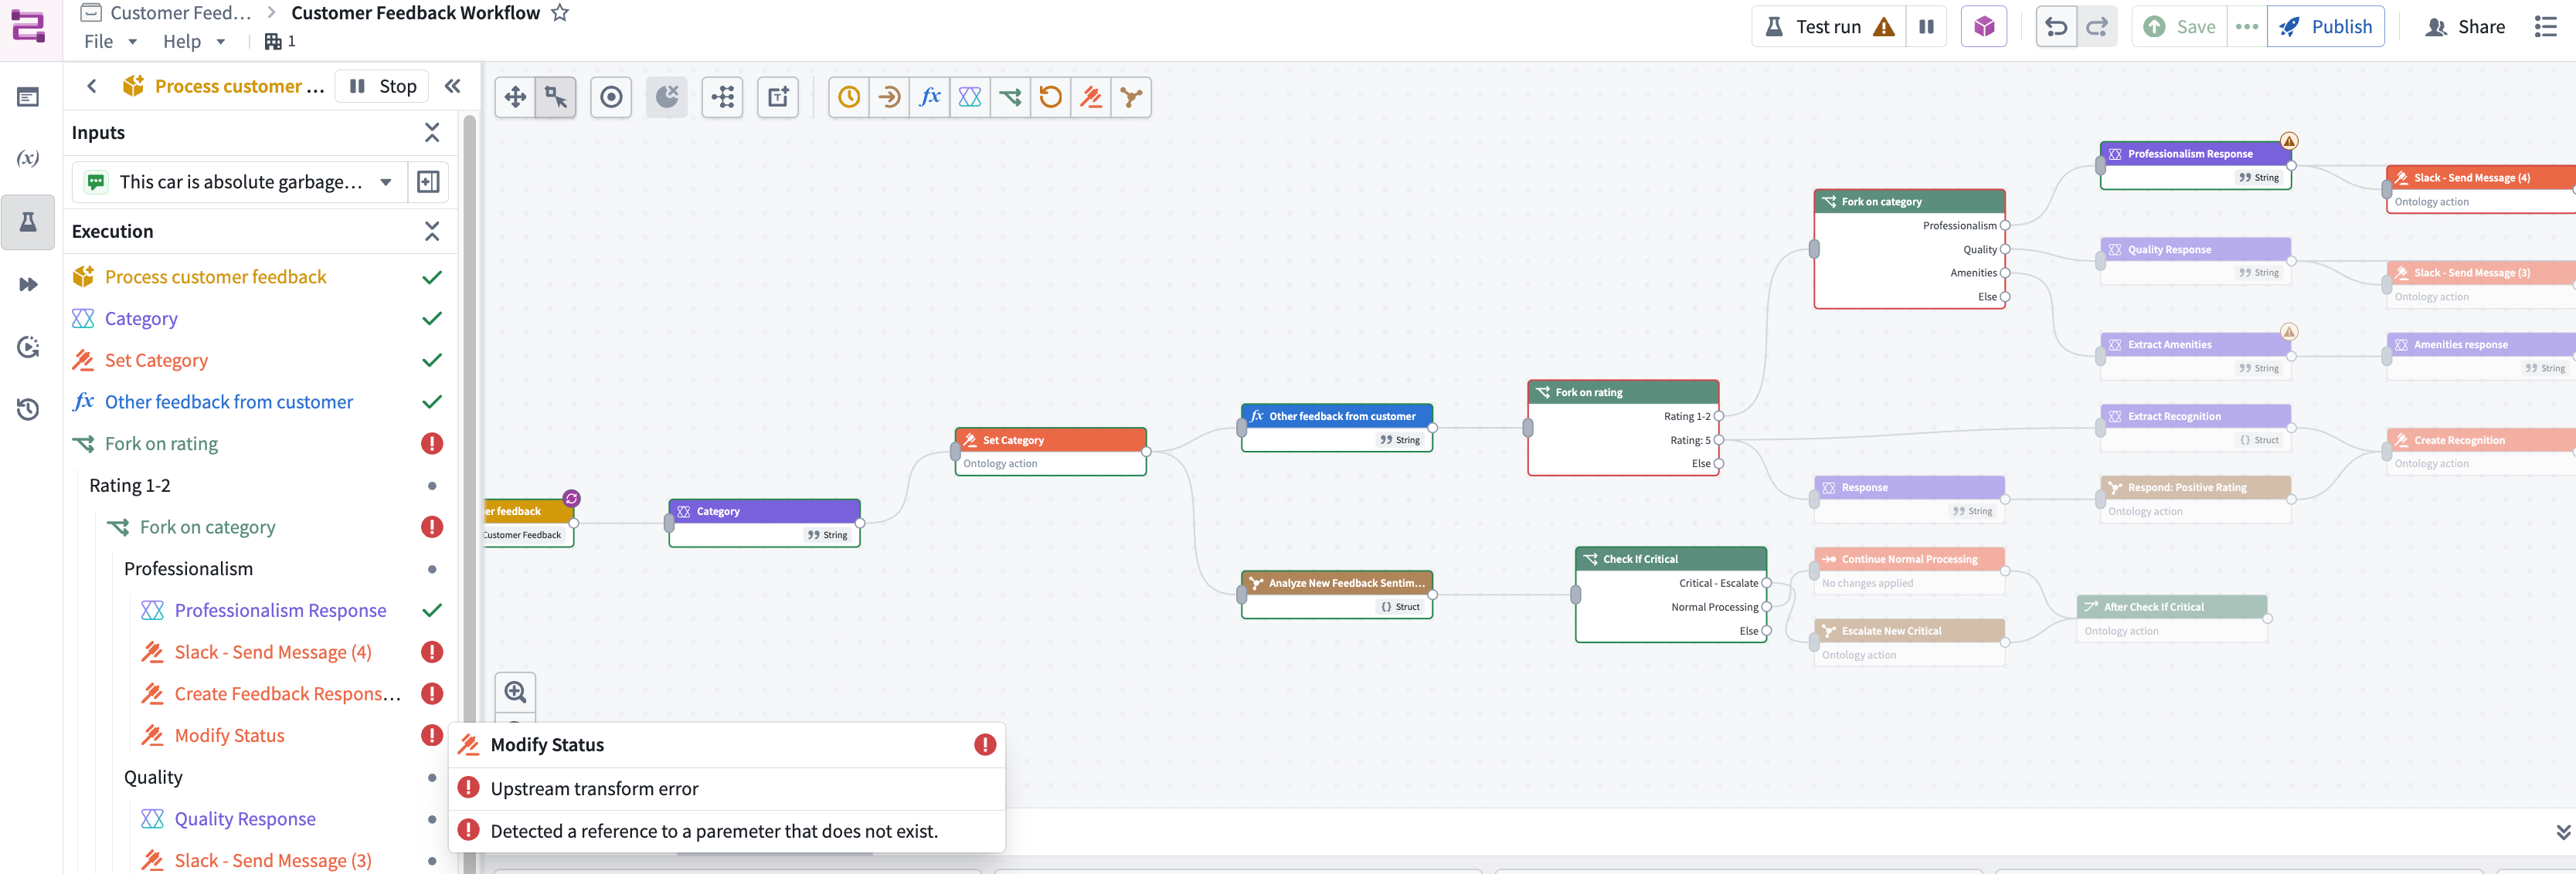
Task: Add an fx function node
Action: tap(930, 97)
